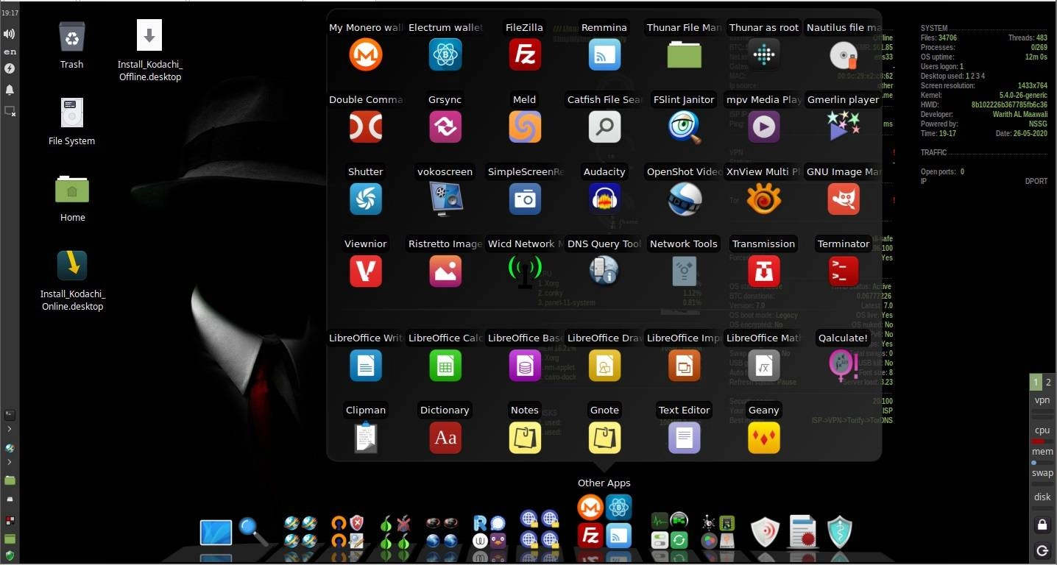Open GNU Image Manipulation Program

click(844, 199)
